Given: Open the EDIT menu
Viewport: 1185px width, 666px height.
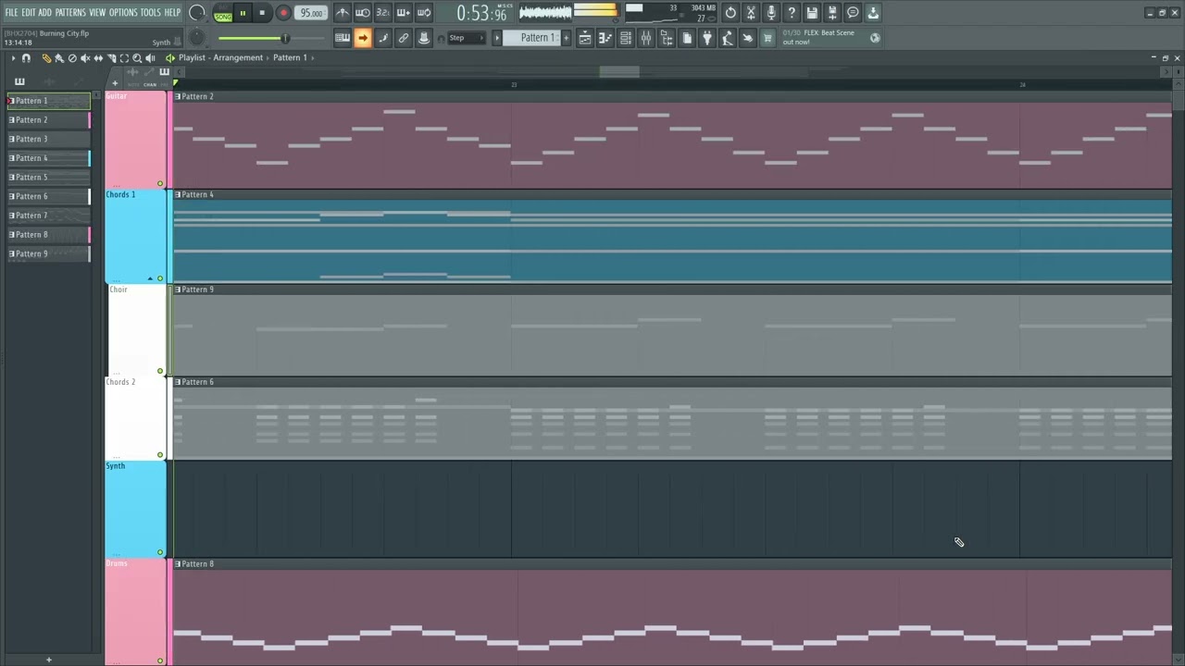Looking at the screenshot, I should (x=29, y=13).
